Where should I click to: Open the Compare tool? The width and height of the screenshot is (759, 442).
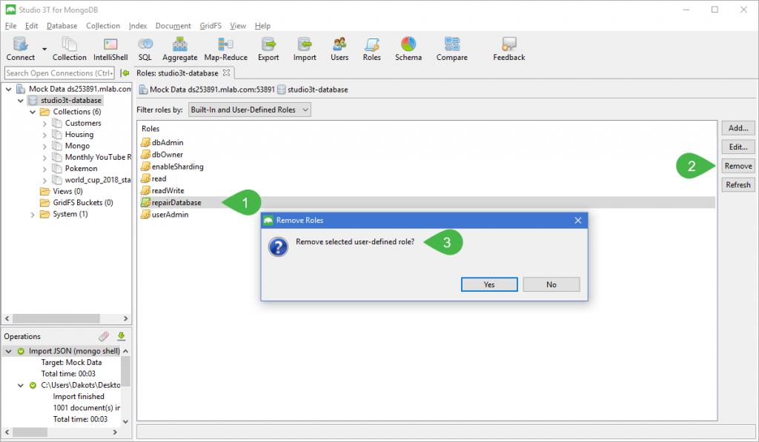[451, 50]
